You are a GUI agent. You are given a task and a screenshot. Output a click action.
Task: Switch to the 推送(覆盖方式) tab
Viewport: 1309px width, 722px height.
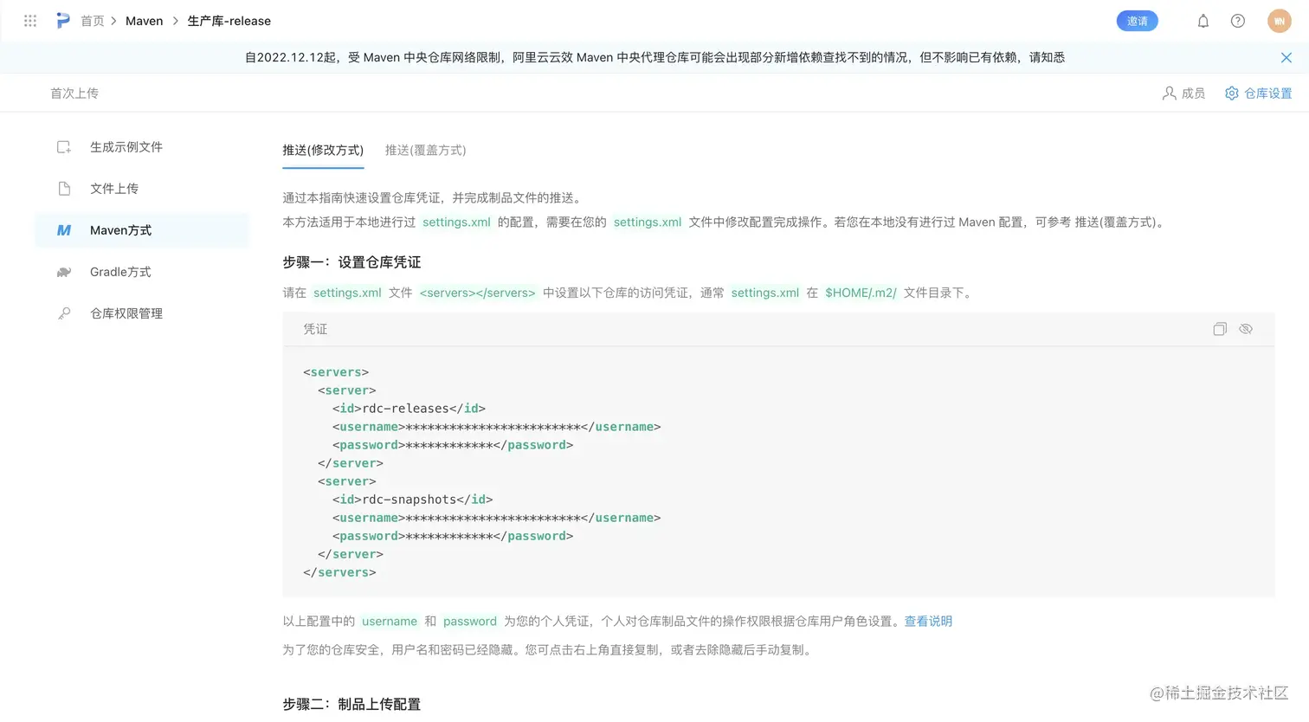[x=425, y=150]
